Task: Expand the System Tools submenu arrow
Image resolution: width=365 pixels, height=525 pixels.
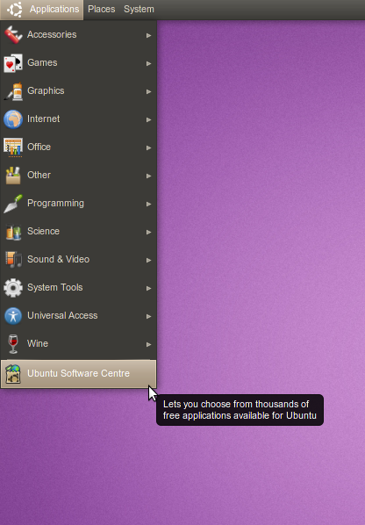Action: [149, 288]
